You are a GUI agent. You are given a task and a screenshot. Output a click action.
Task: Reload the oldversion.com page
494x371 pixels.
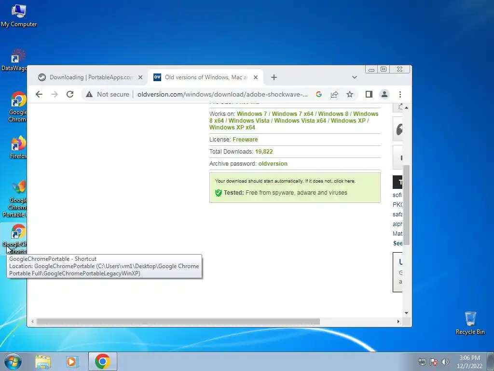[70, 94]
